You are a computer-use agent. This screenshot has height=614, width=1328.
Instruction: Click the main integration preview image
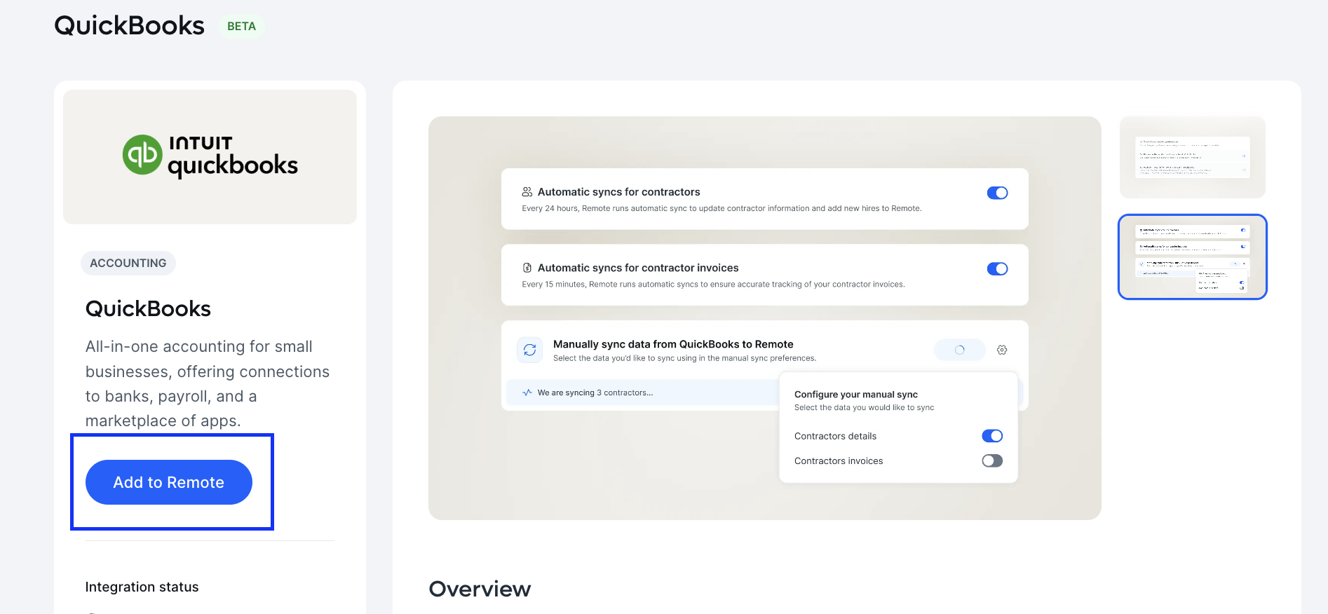click(764, 318)
